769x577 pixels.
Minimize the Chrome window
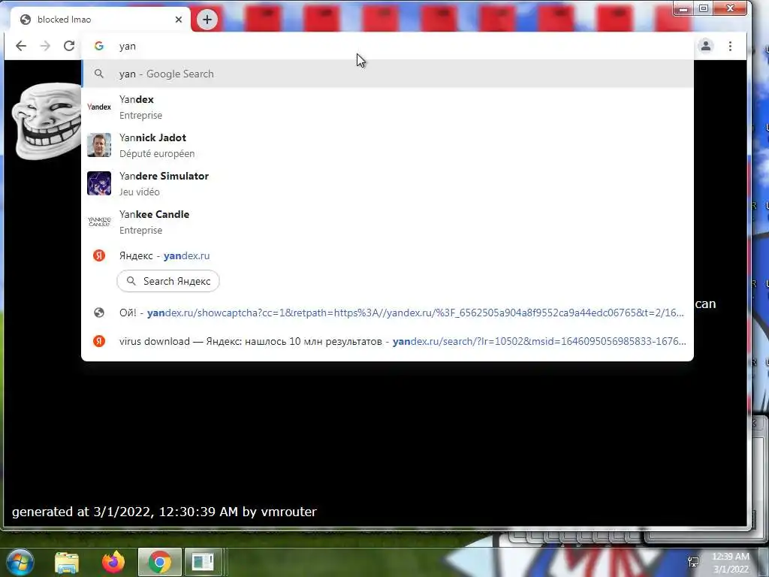tap(683, 8)
